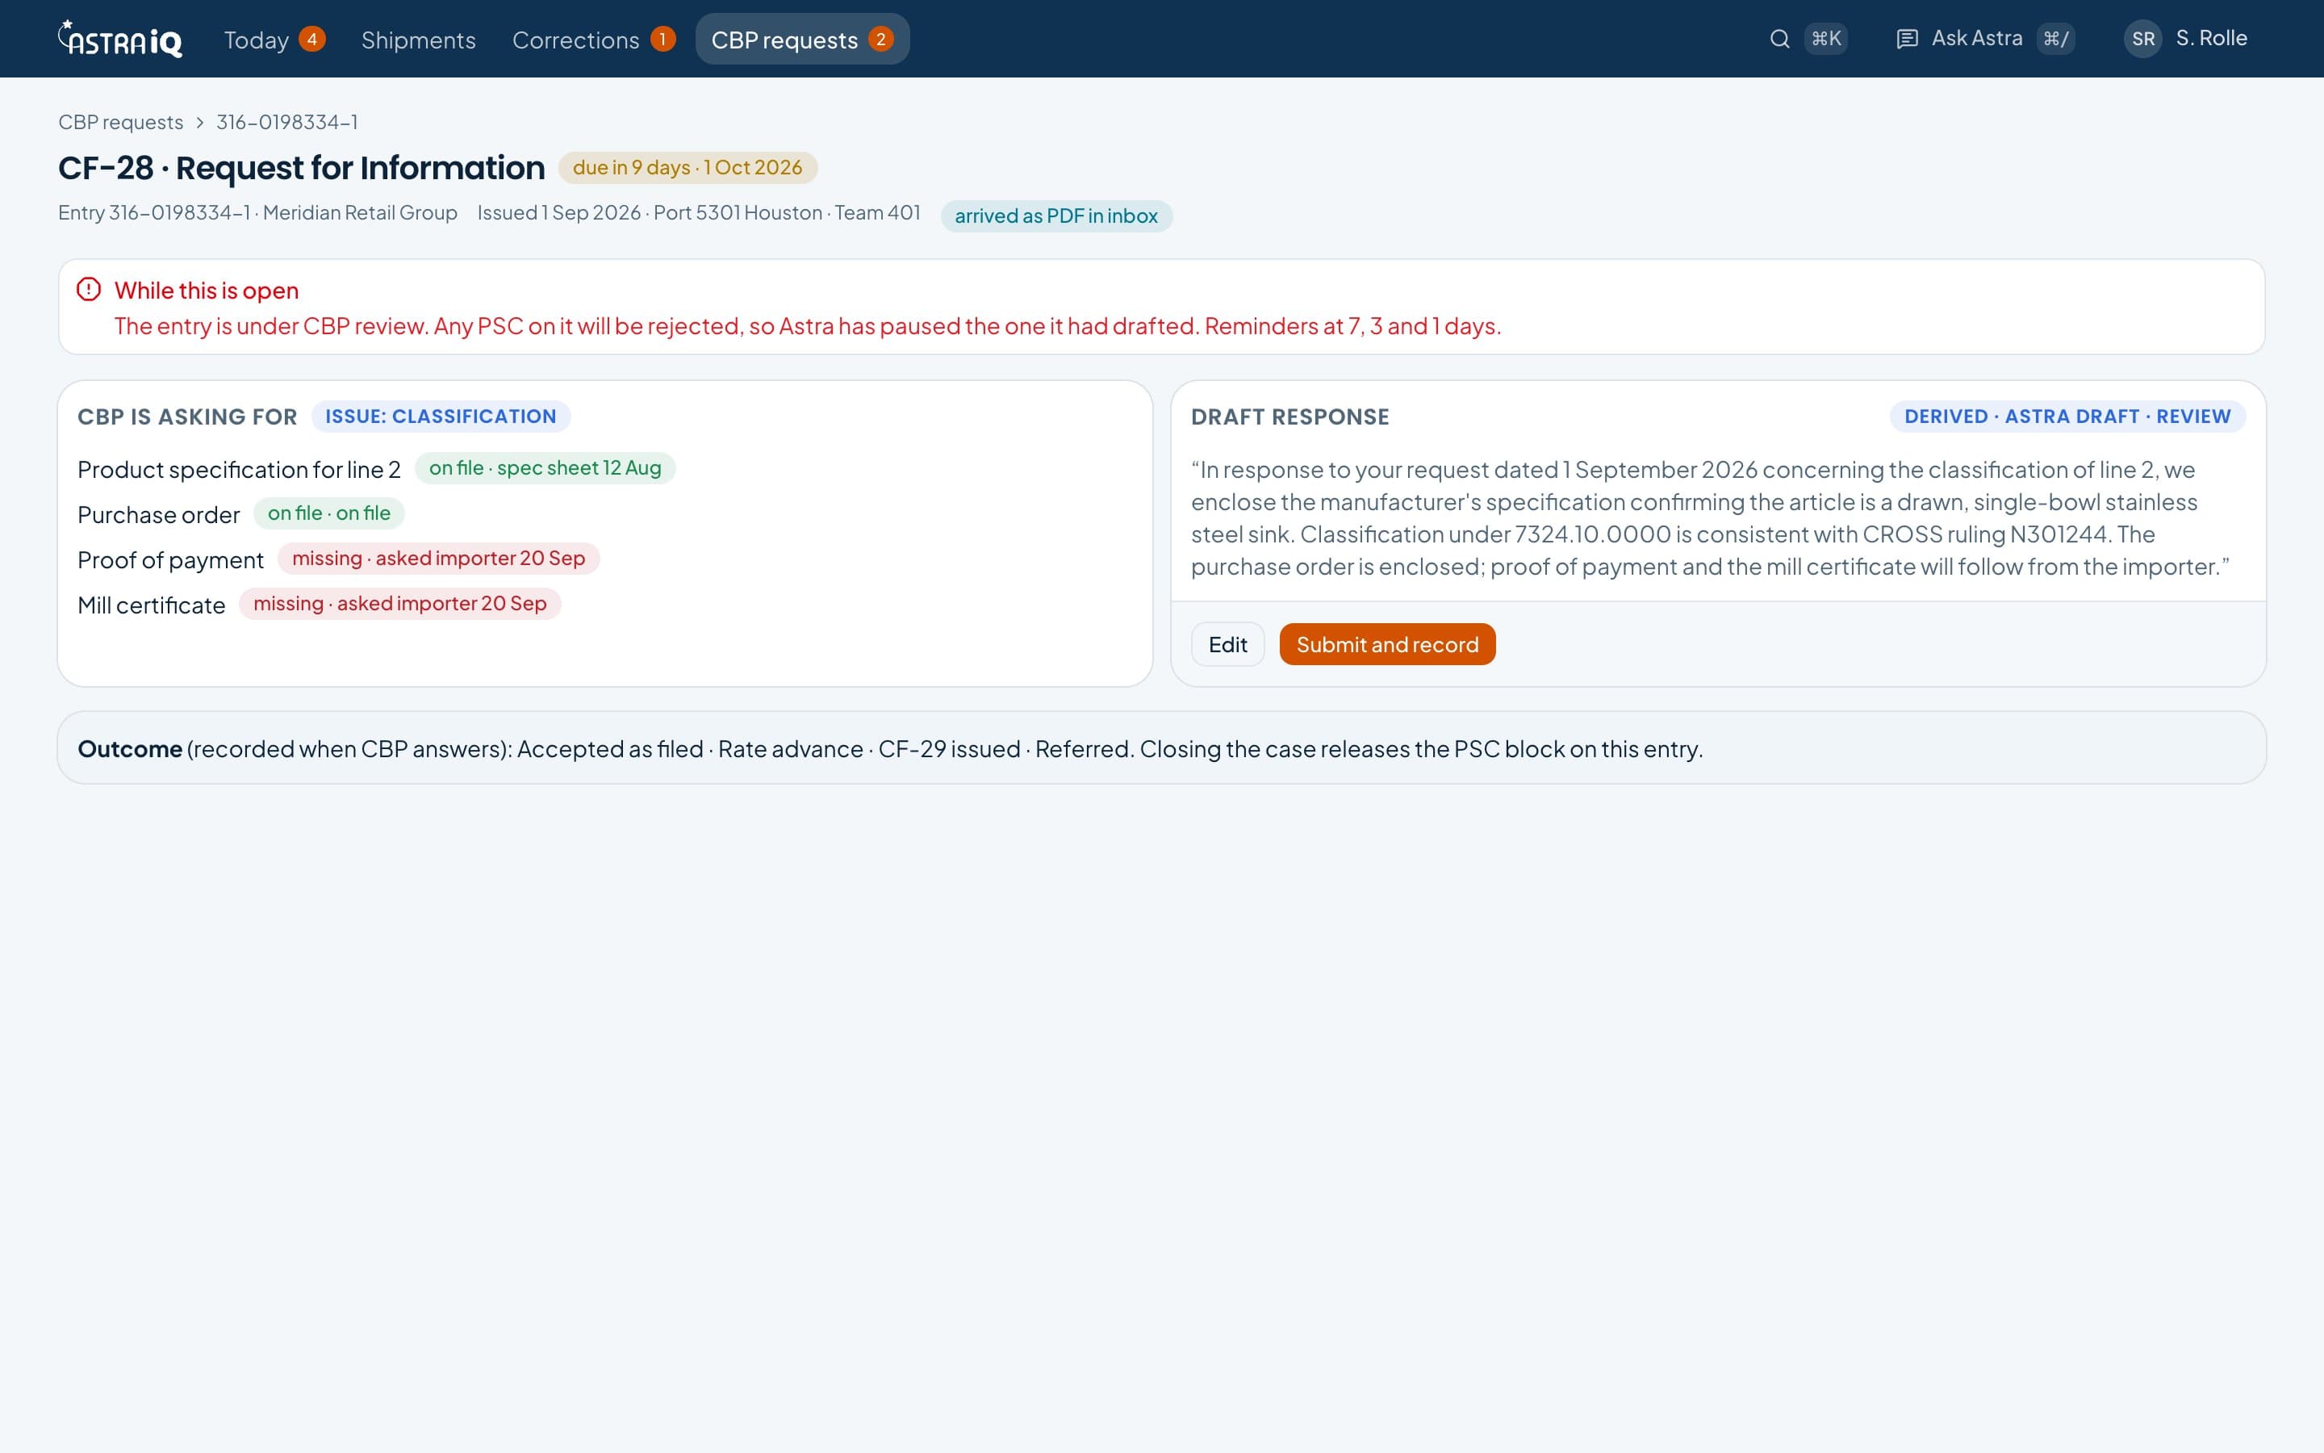Click the on file · on file status
Viewport: 2324px width, 1453px height.
pos(329,513)
